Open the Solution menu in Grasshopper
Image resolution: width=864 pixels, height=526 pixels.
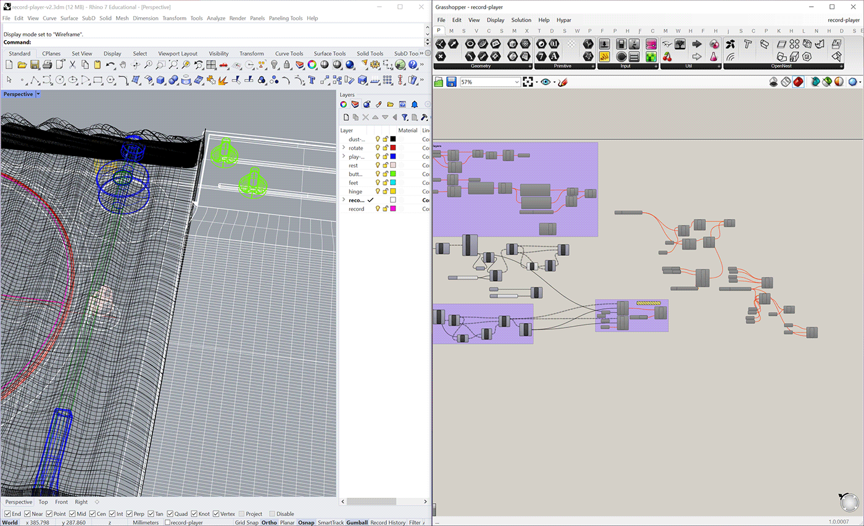[x=521, y=20]
